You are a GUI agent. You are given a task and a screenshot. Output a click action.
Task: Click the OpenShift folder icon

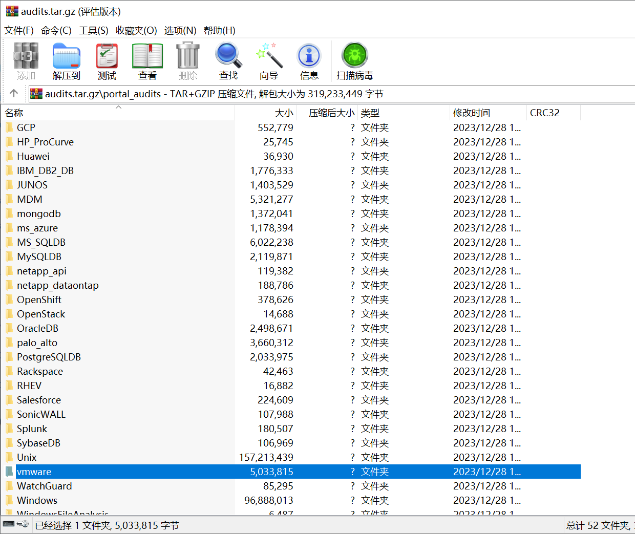click(9, 299)
